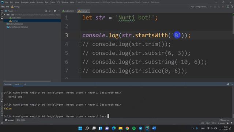
Task: Switch to WebStorm taskbar icon
Action: coord(147,128)
